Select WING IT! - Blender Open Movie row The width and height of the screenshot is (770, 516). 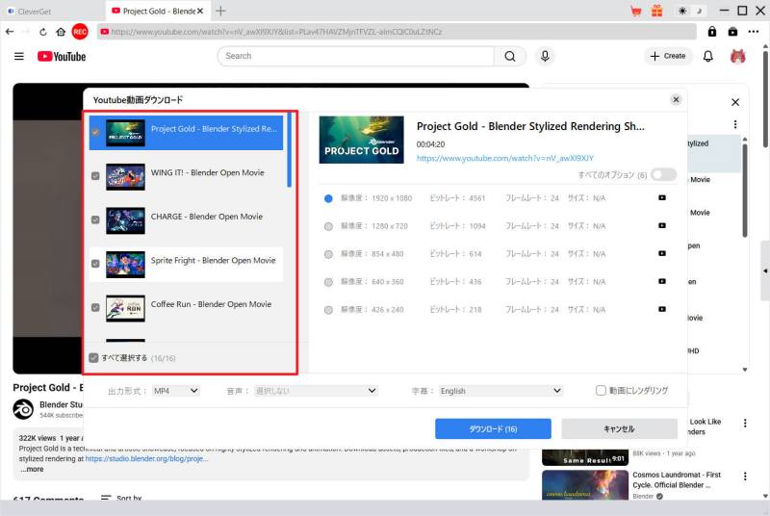(x=186, y=177)
